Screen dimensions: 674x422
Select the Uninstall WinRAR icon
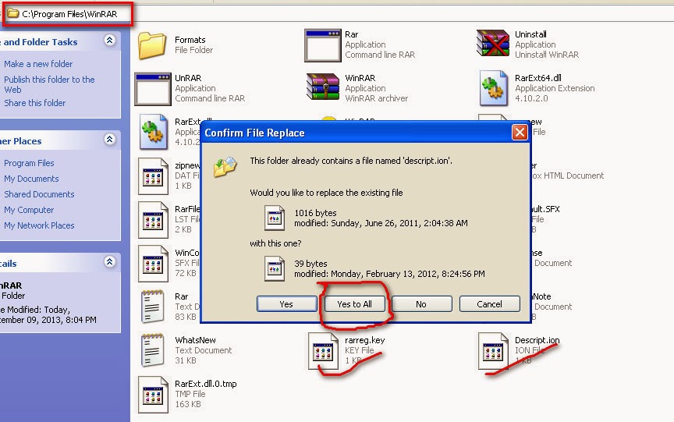(x=492, y=43)
